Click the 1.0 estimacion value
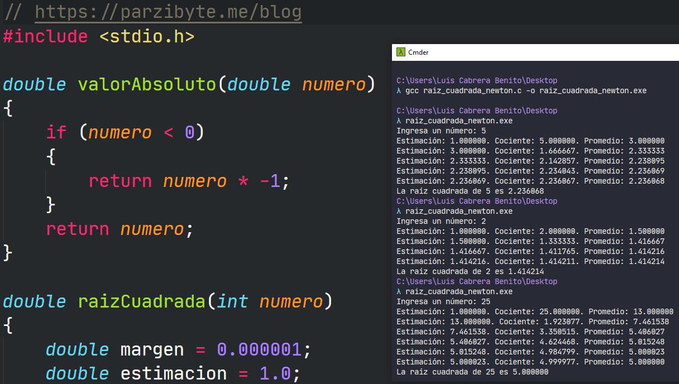679x384 pixels. click(x=275, y=373)
